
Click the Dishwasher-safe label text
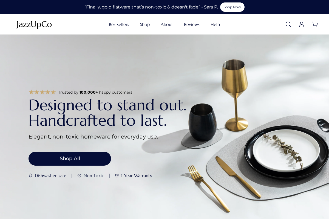coord(50,176)
